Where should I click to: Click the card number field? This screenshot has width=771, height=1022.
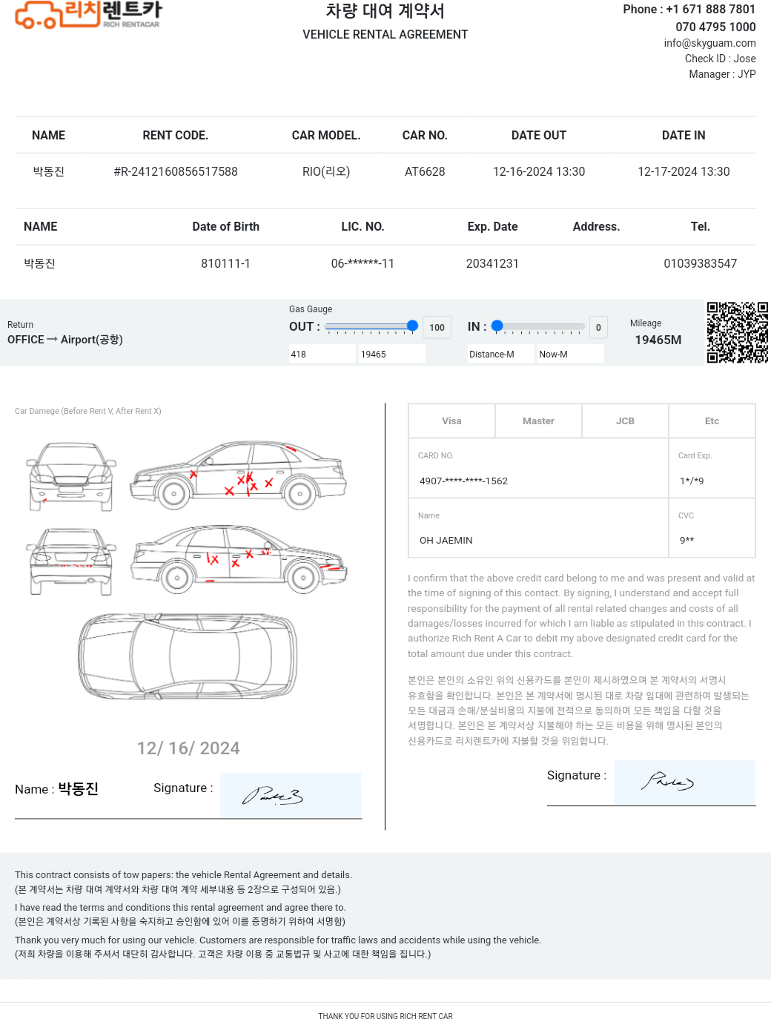[x=538, y=481]
